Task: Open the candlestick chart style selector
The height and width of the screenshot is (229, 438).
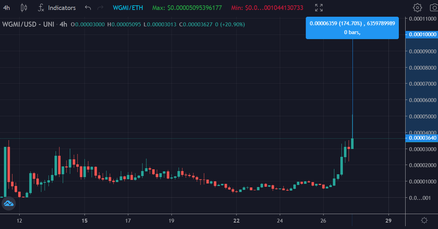Action: coord(24,7)
